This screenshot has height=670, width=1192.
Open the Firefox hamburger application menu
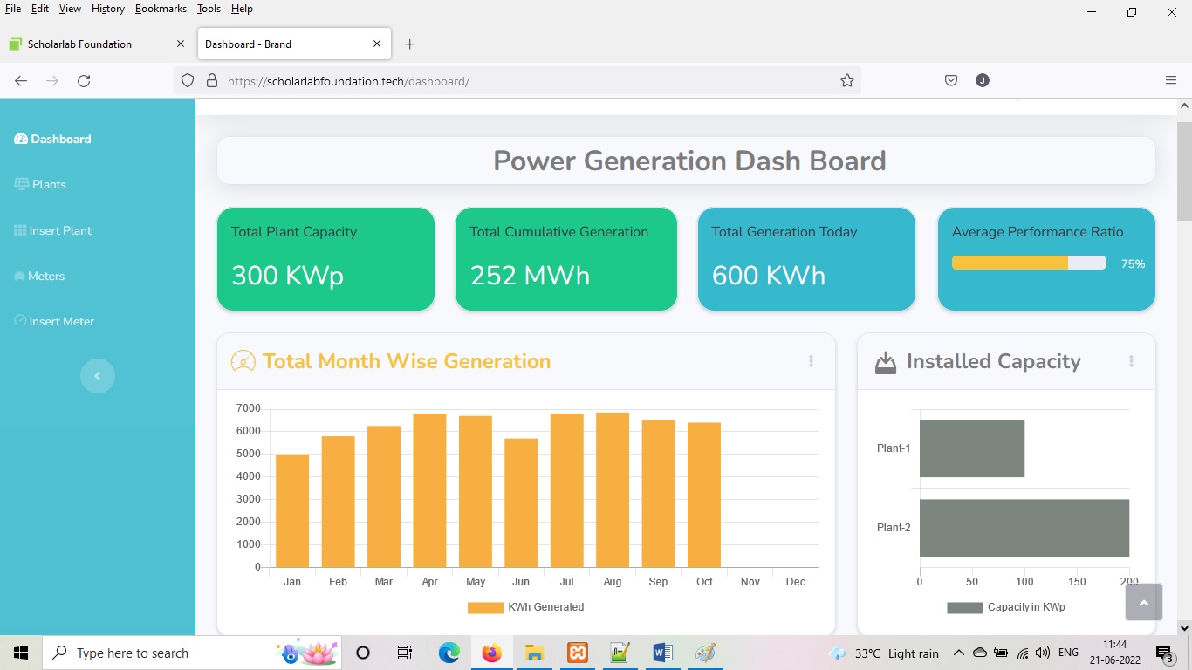point(1171,81)
